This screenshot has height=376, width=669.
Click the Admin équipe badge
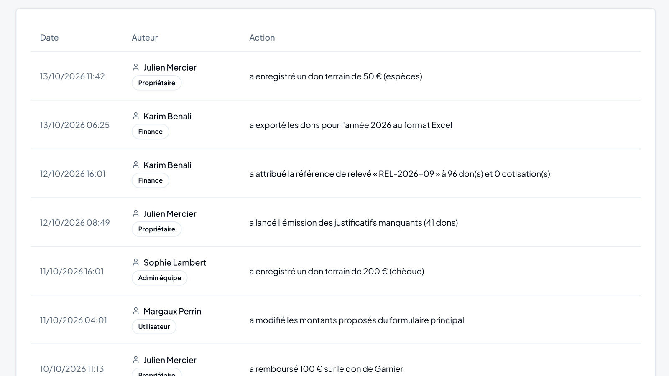pyautogui.click(x=160, y=278)
